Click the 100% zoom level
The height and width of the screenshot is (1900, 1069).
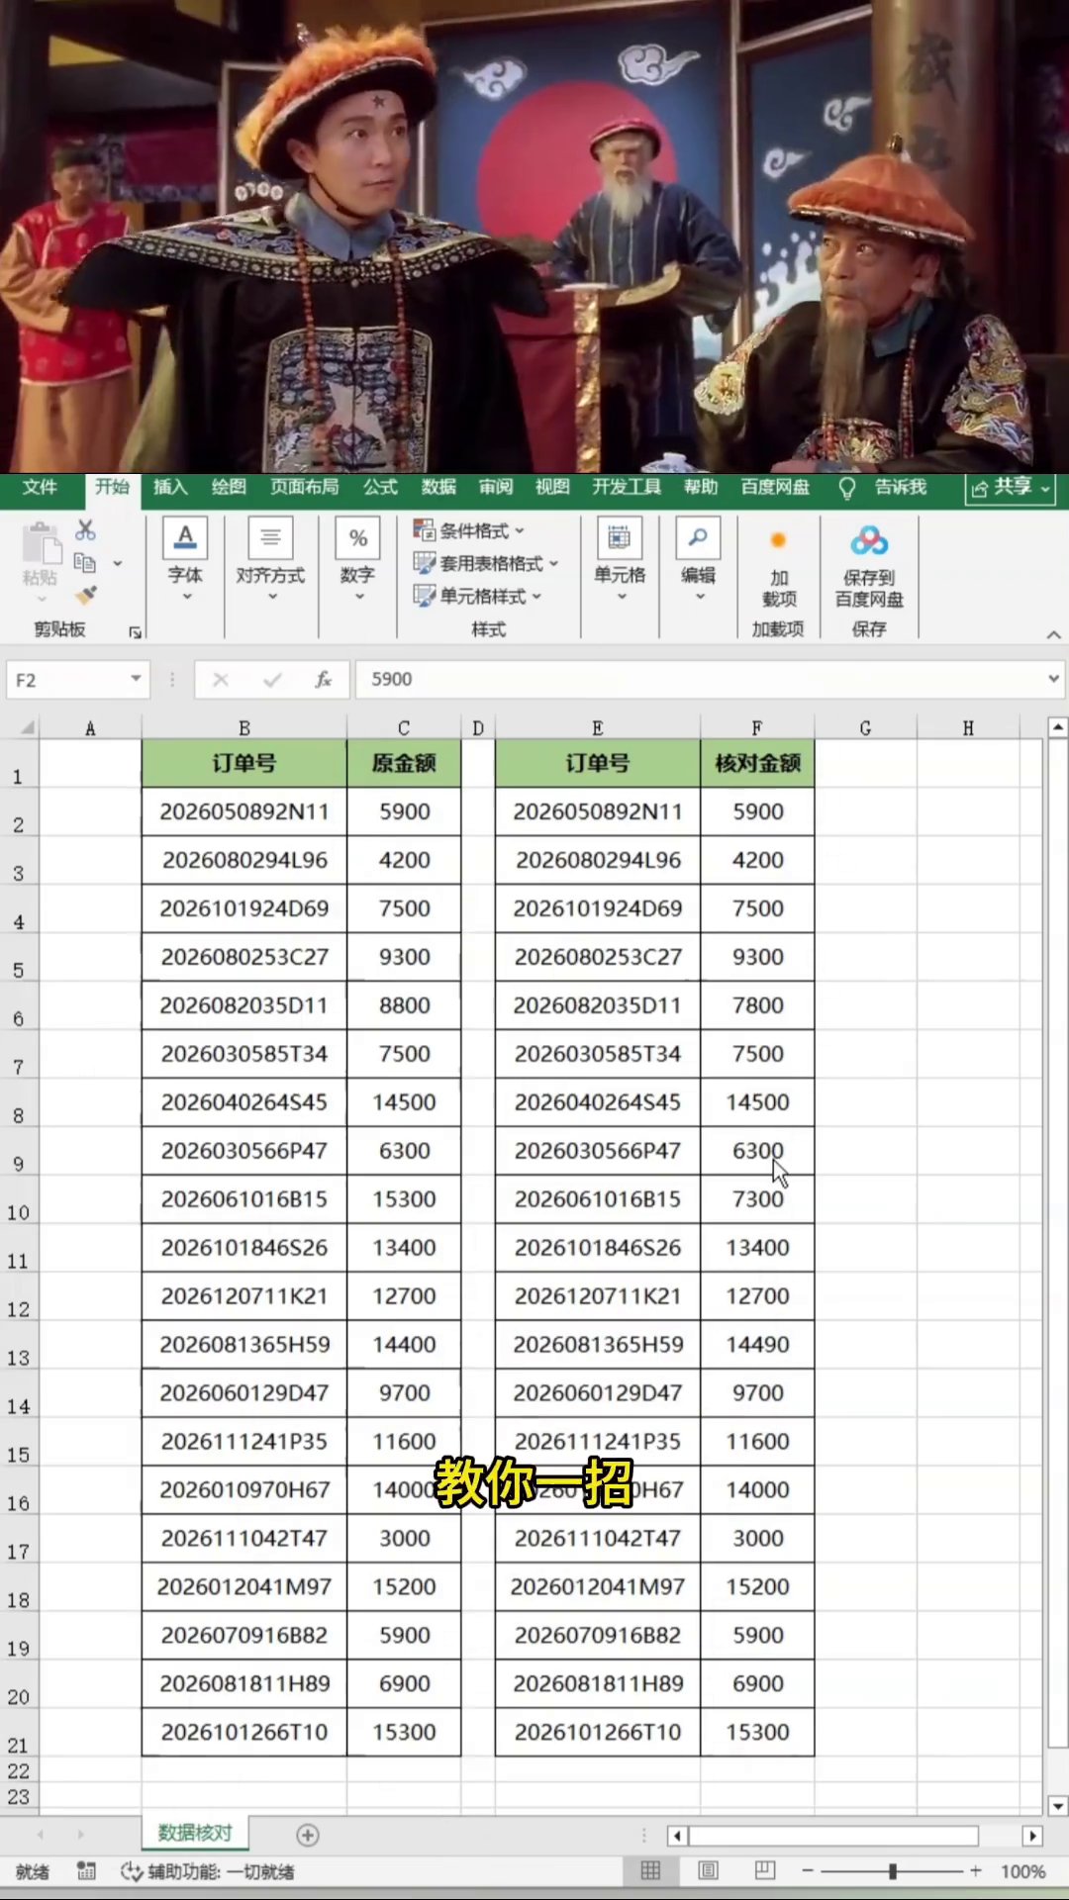(1022, 1871)
